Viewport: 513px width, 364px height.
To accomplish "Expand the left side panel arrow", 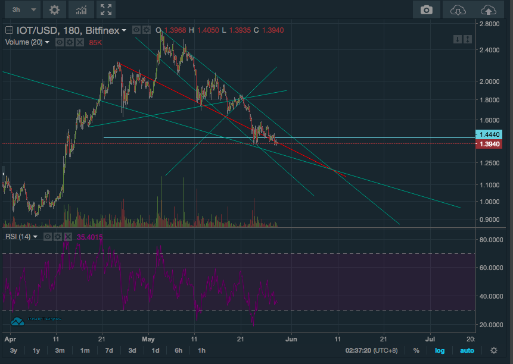I will 3,174.
